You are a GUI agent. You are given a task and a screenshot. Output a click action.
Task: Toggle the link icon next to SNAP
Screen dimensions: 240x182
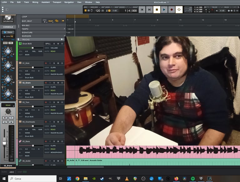(57, 21)
